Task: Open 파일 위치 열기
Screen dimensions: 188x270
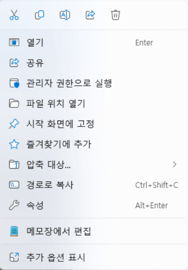Action: 94,104
